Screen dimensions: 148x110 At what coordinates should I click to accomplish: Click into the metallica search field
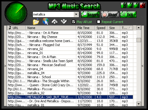[53, 14]
